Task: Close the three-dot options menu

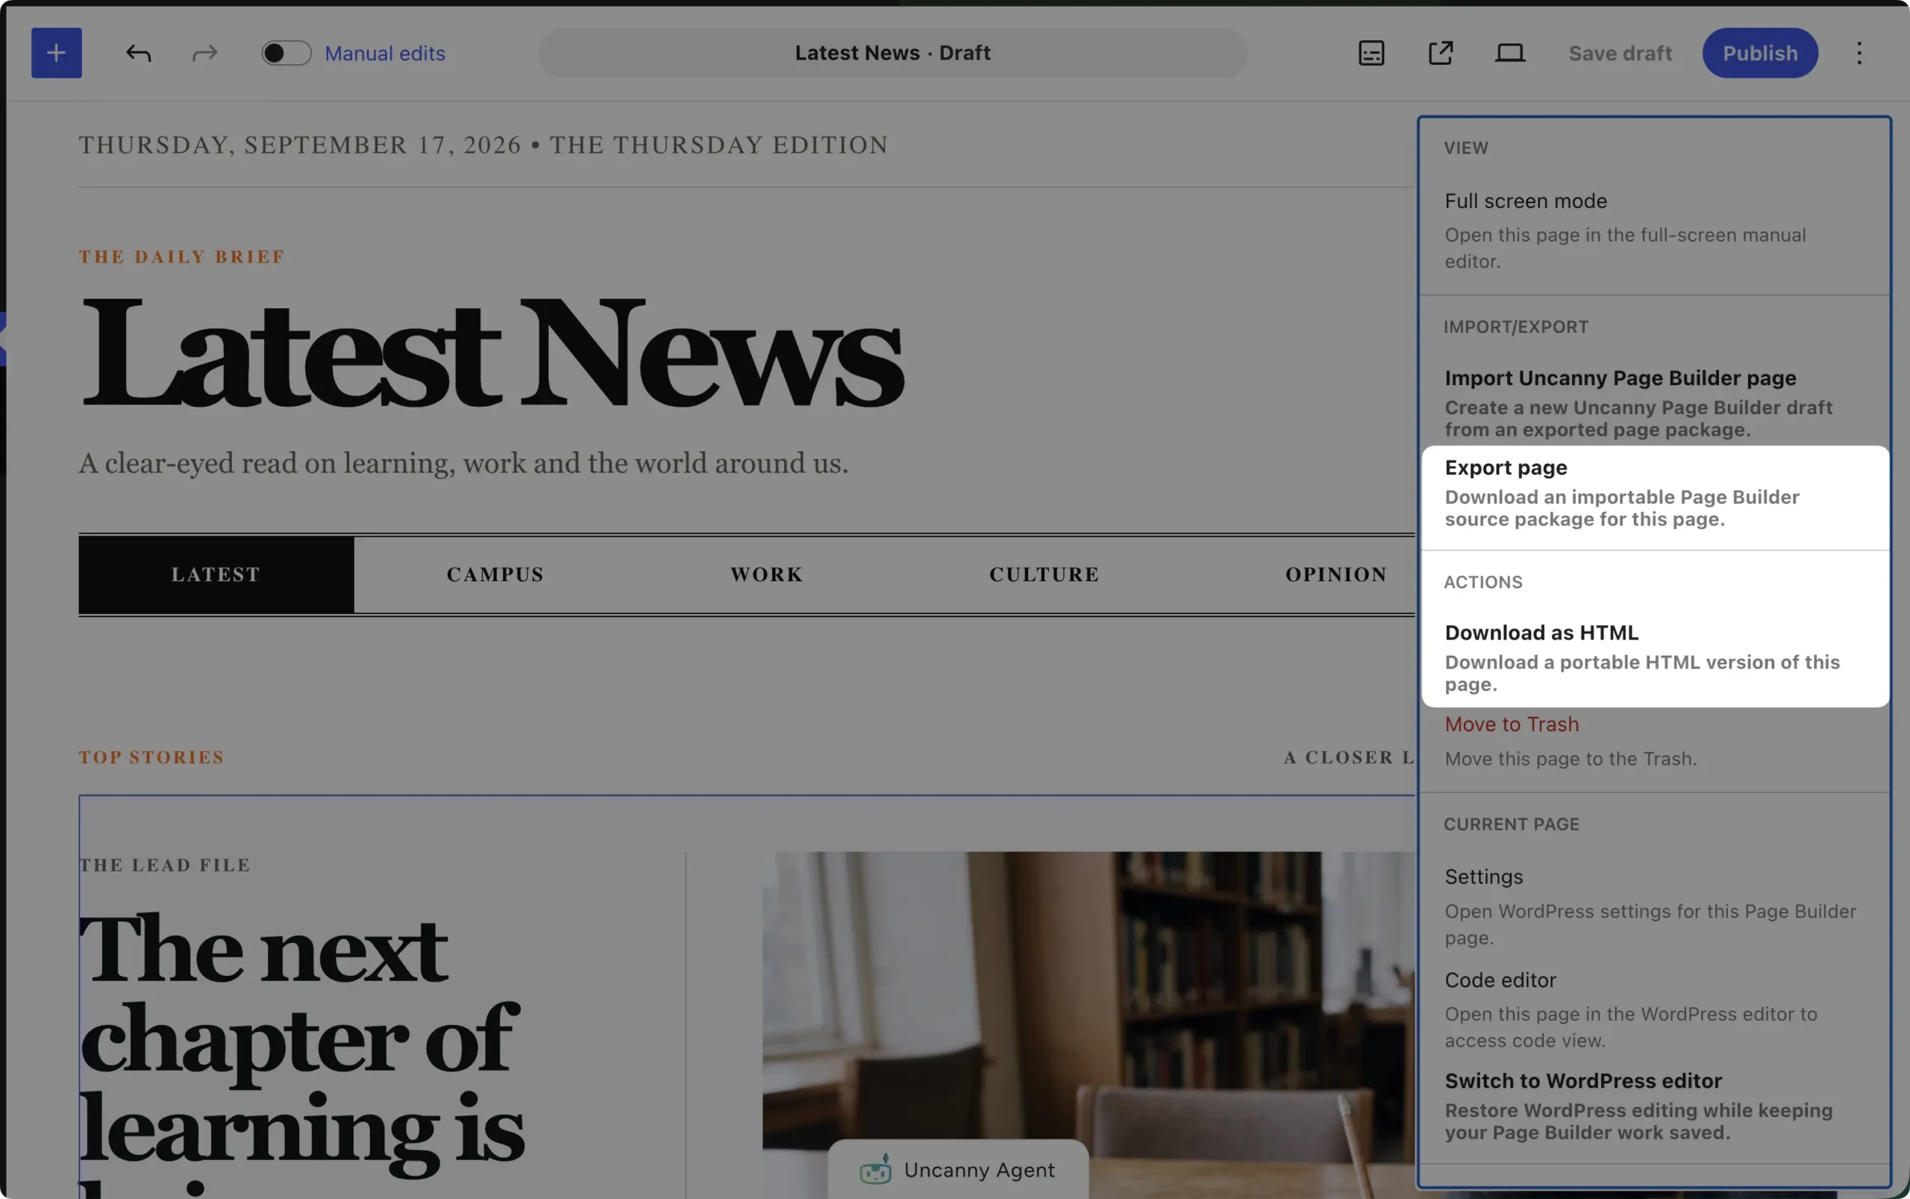Action: [1859, 53]
